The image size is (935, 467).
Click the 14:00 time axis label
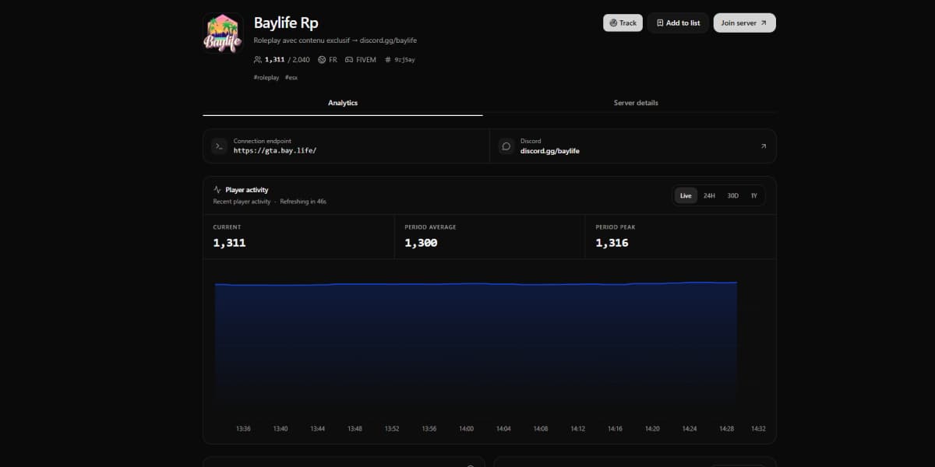click(x=466, y=429)
